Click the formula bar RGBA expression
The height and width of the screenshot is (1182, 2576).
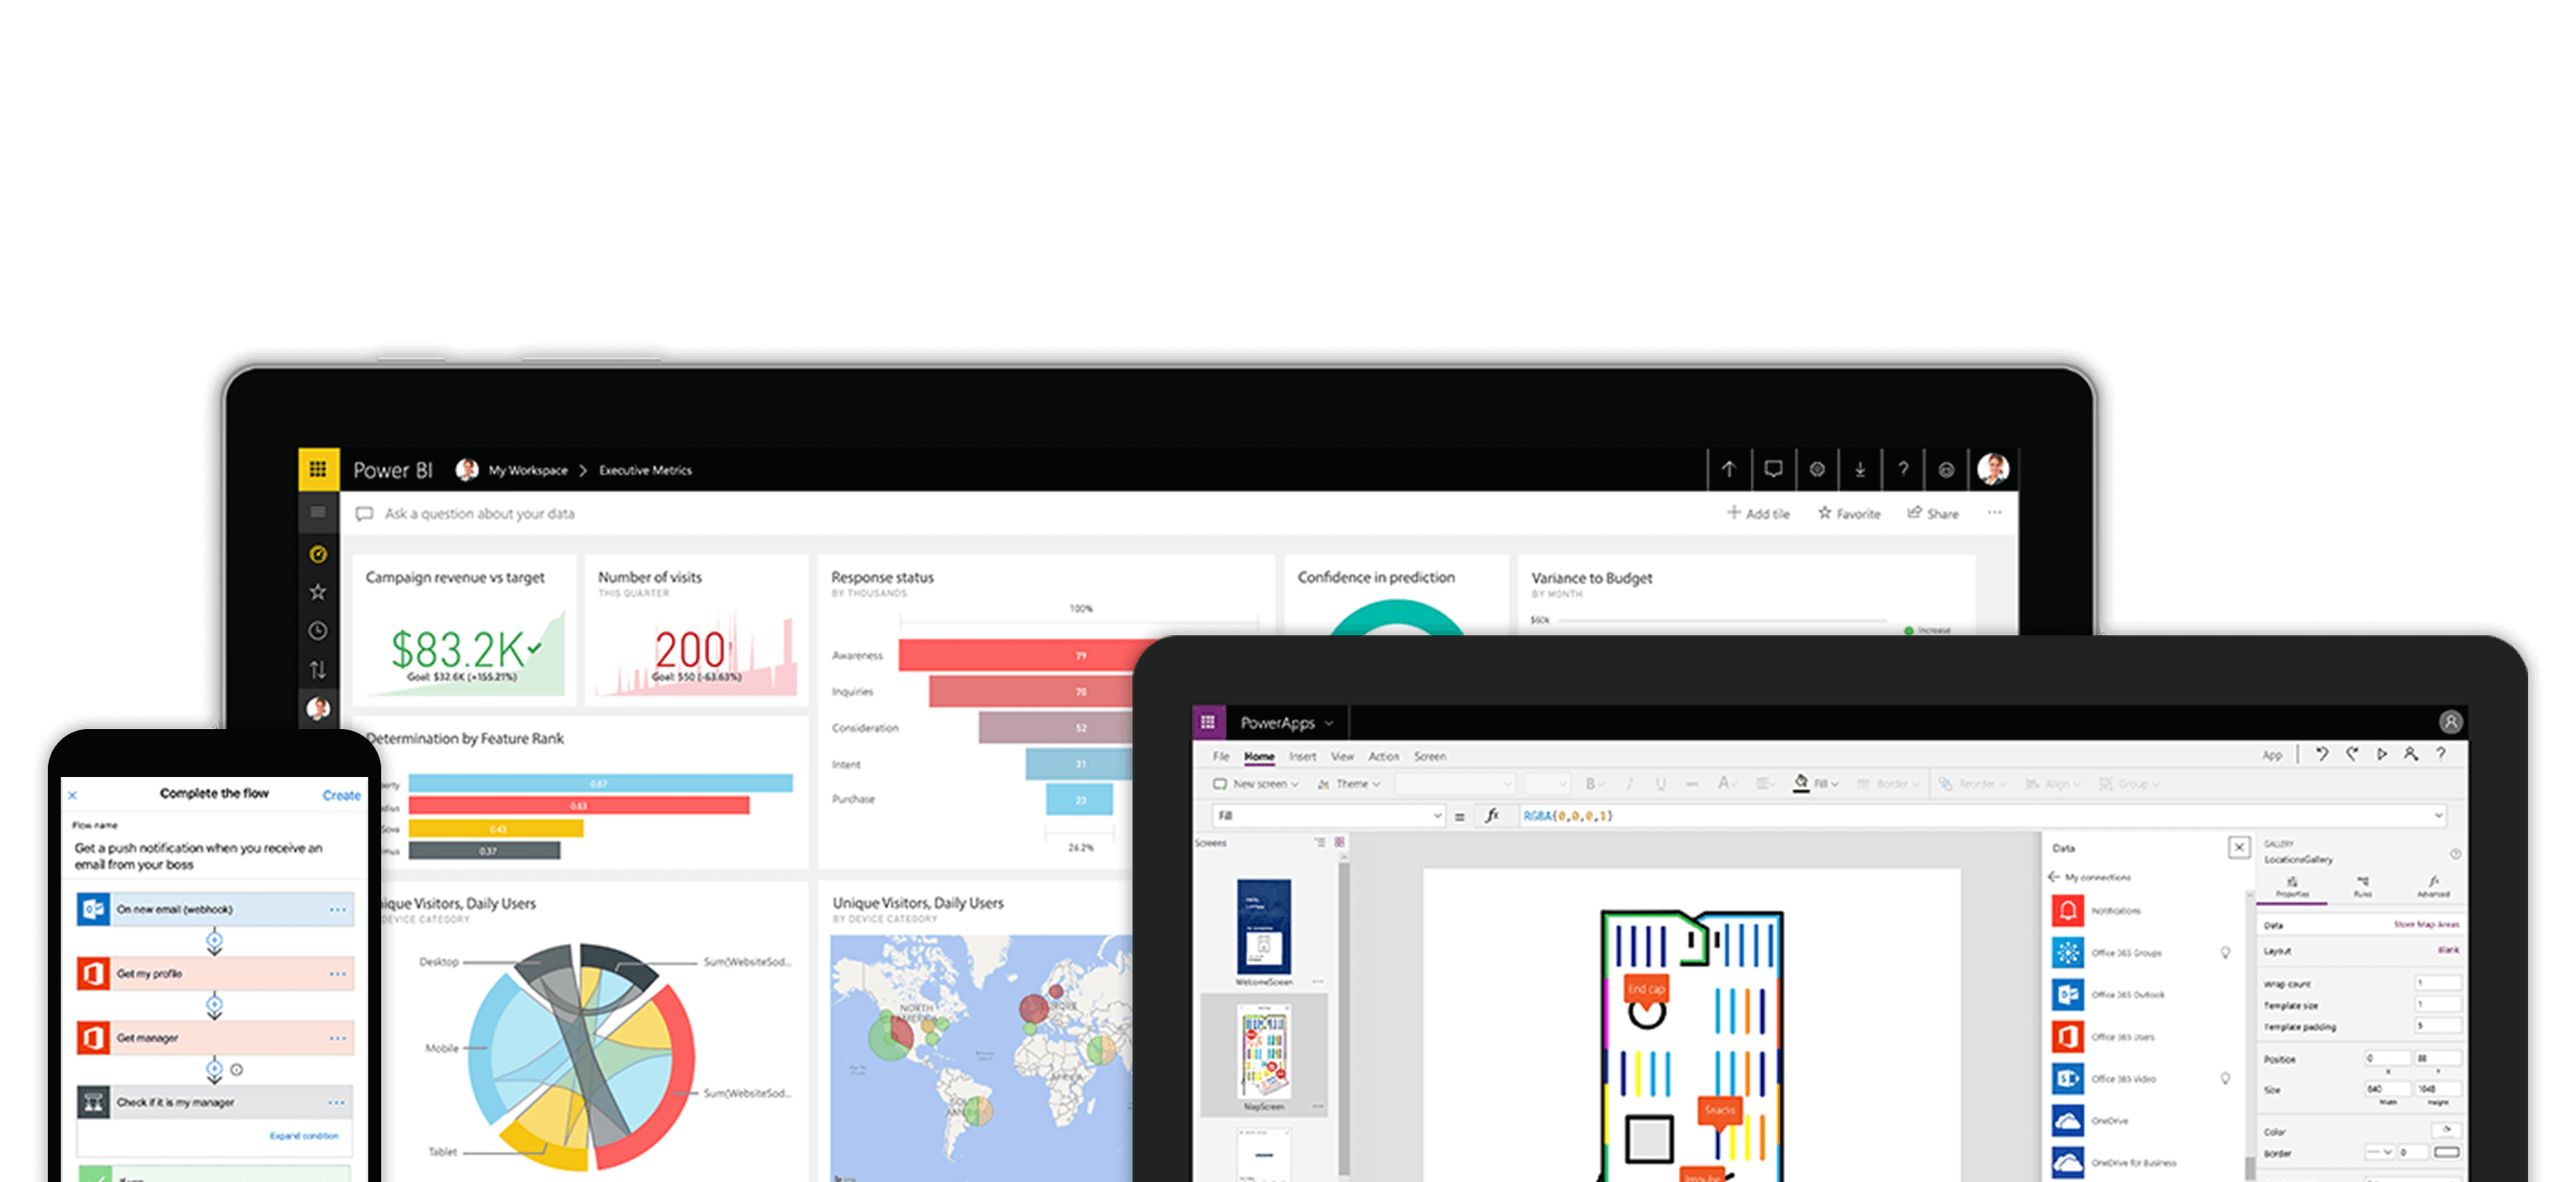point(1567,816)
